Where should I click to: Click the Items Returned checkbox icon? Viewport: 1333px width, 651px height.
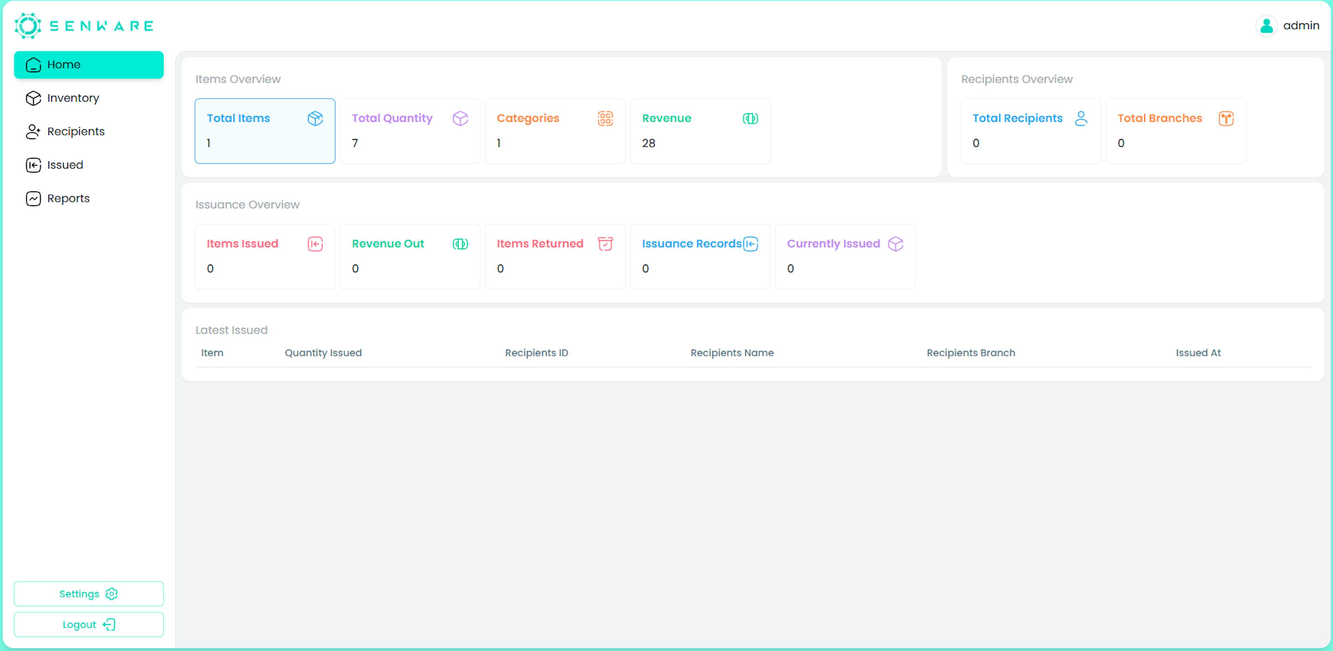(605, 244)
